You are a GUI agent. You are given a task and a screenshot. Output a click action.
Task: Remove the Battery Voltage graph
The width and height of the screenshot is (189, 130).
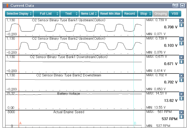tap(181, 94)
